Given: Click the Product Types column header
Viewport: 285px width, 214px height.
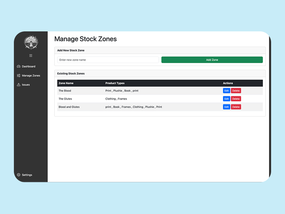Looking at the screenshot, I should [115, 83].
